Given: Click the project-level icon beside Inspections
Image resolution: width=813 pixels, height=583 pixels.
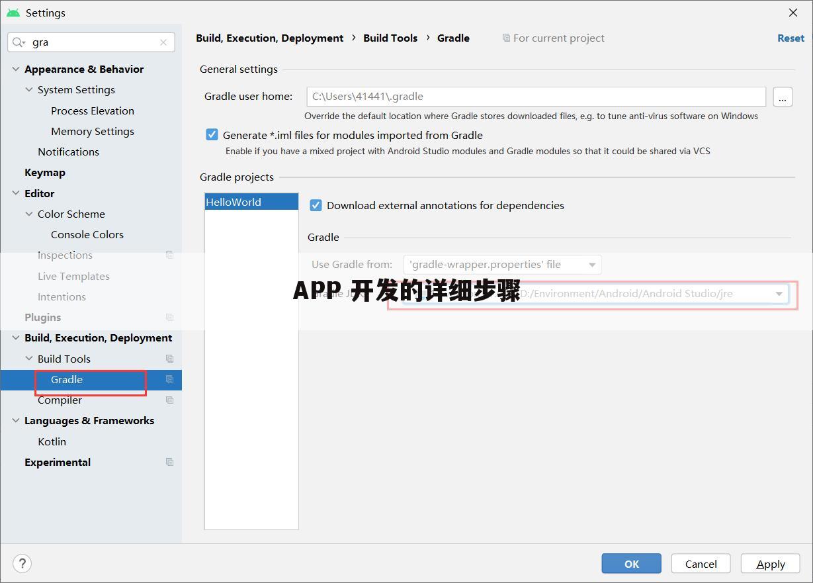Looking at the screenshot, I should click(169, 255).
